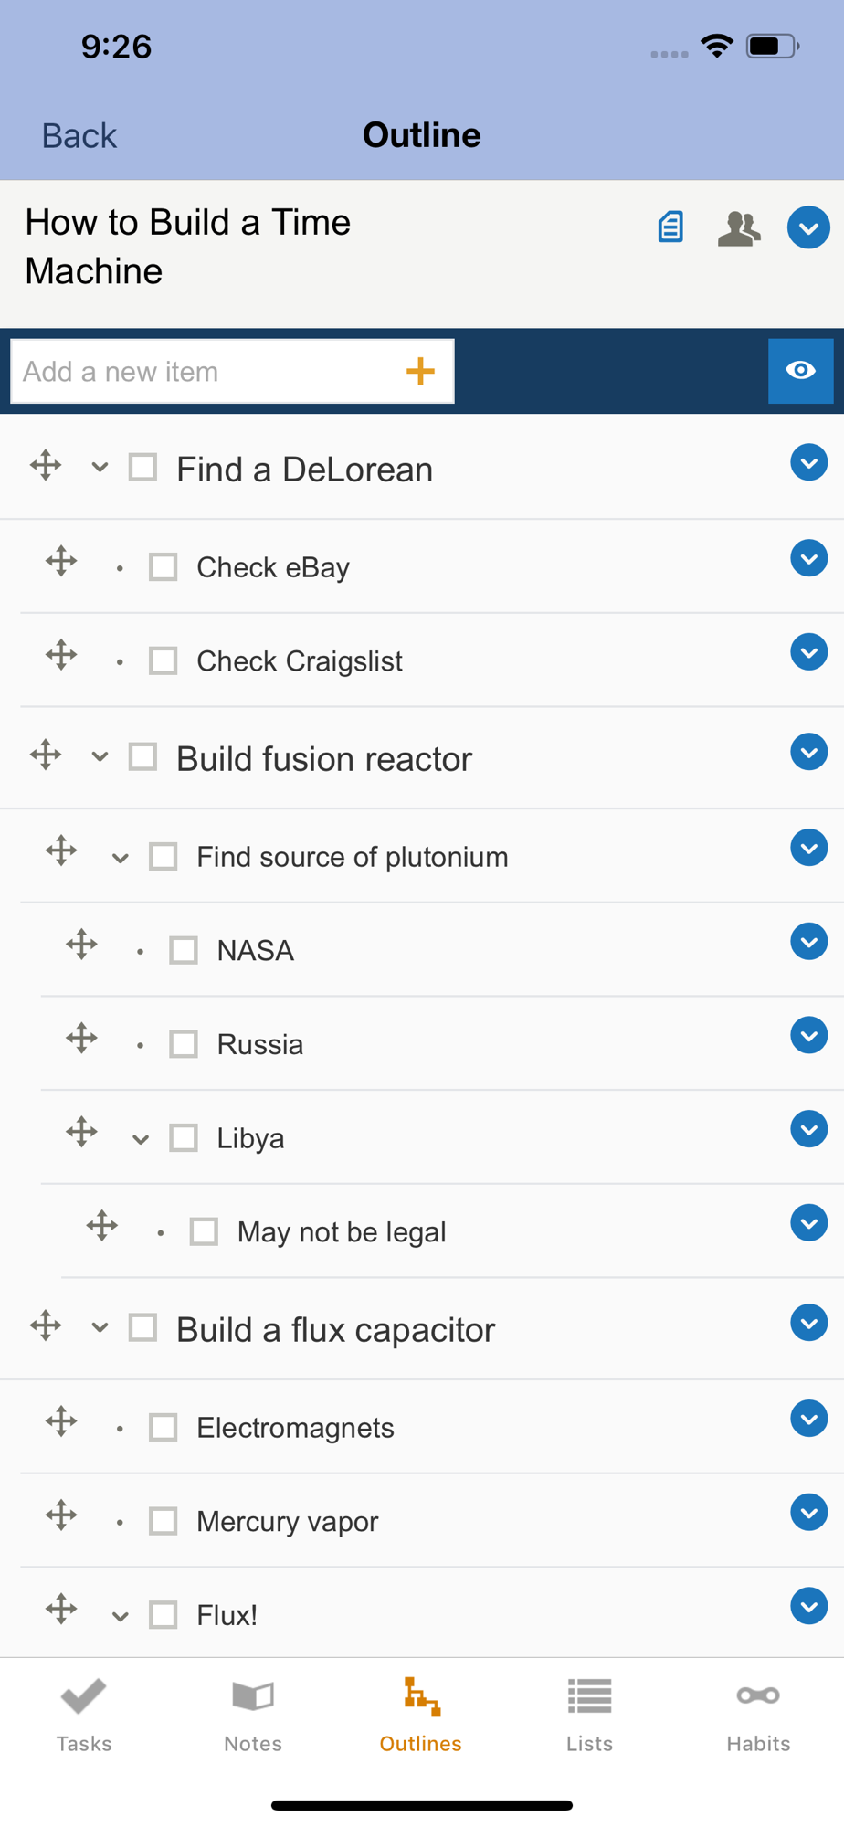Tap the move handle next to Russia
Image resolution: width=844 pixels, height=1827 pixels.
(x=82, y=1039)
